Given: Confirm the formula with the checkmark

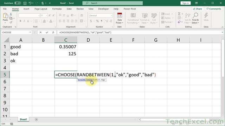Looking at the screenshot, I should click(47, 33).
